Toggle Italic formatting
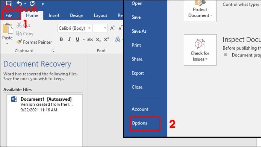Screen dimensions: 261x147 coord(69,40)
